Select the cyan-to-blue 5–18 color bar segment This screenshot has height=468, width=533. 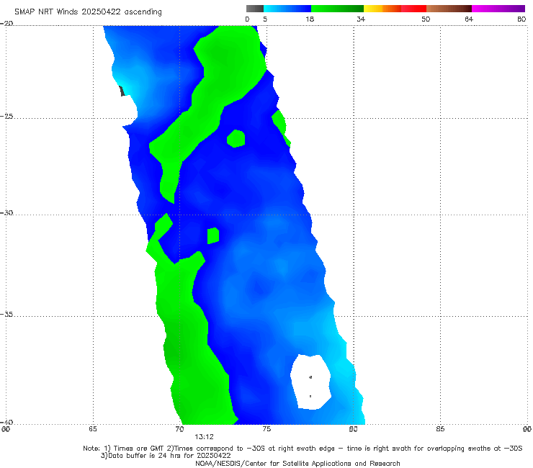(287, 9)
